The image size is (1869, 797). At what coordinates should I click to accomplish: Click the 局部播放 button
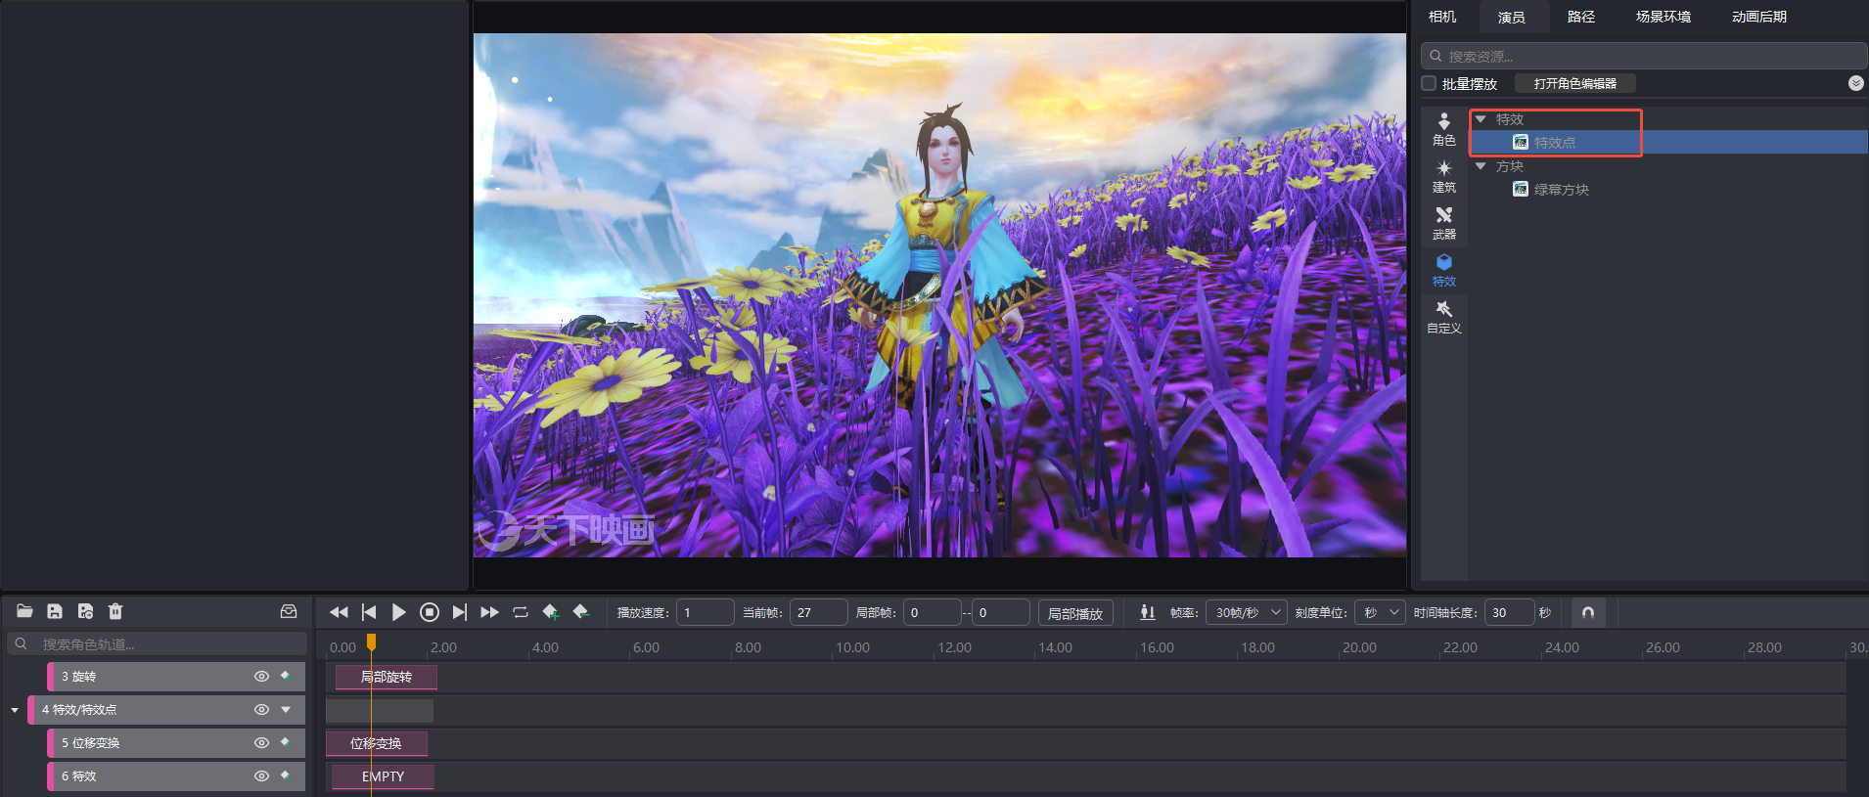[x=1075, y=613]
